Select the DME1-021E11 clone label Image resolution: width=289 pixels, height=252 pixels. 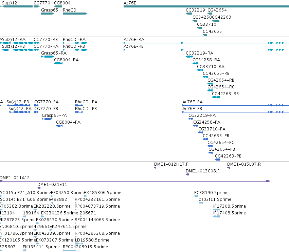pyautogui.click(x=52, y=185)
